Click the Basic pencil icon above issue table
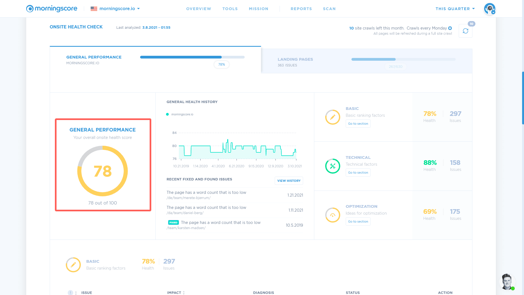 [x=73, y=265]
